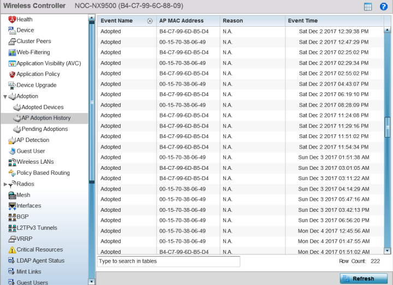Expand the Radios tree node
Viewport: 393px width, 285px height.
(x=5, y=184)
